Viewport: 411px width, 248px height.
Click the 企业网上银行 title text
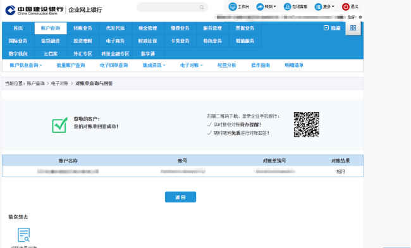click(85, 10)
